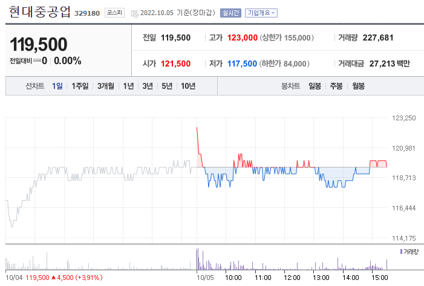Click the upper limit text 상한가 155,000
This screenshot has width=424, height=286.
click(x=287, y=37)
